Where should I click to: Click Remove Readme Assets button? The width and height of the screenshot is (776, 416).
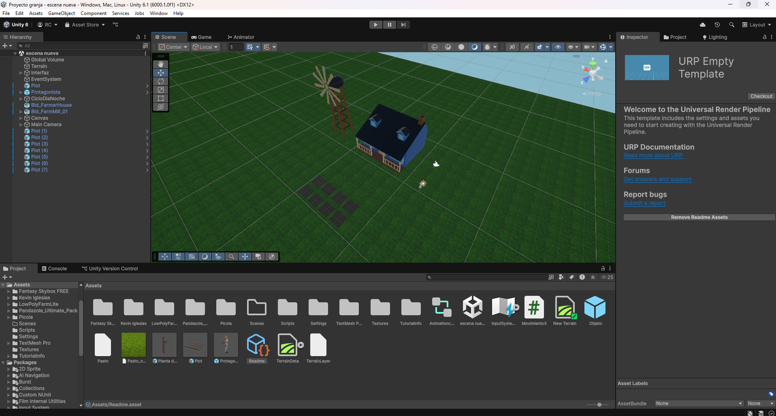699,217
